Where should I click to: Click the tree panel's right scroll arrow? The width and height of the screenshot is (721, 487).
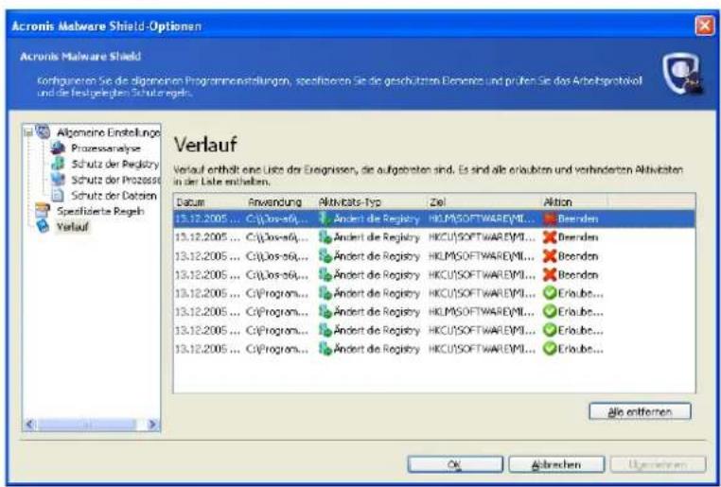tap(153, 424)
